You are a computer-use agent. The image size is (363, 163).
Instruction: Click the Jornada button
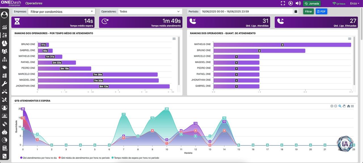point(312,3)
